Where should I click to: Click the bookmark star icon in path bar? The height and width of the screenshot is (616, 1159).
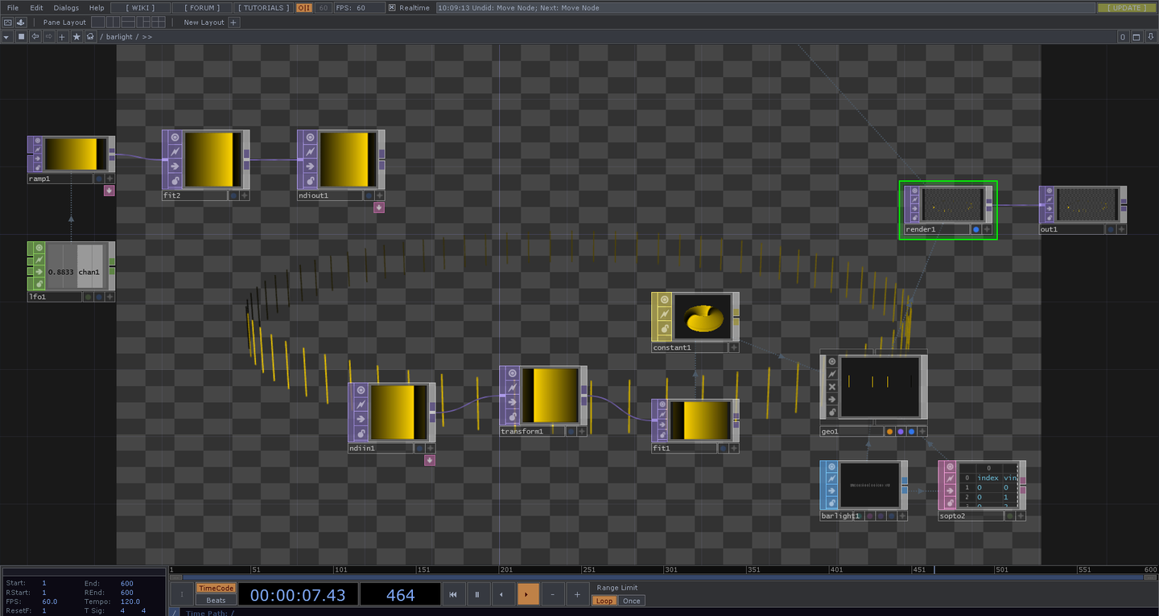pos(76,37)
